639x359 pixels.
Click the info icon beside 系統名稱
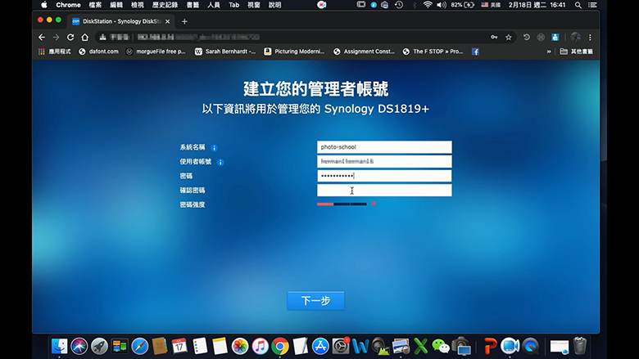(x=214, y=148)
